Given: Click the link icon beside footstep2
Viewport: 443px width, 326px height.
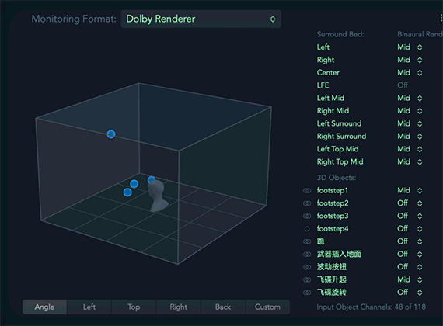Looking at the screenshot, I should (307, 203).
